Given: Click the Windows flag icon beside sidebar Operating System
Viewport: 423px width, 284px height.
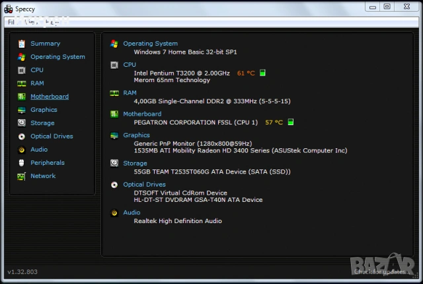Looking at the screenshot, I should pyautogui.click(x=22, y=57).
